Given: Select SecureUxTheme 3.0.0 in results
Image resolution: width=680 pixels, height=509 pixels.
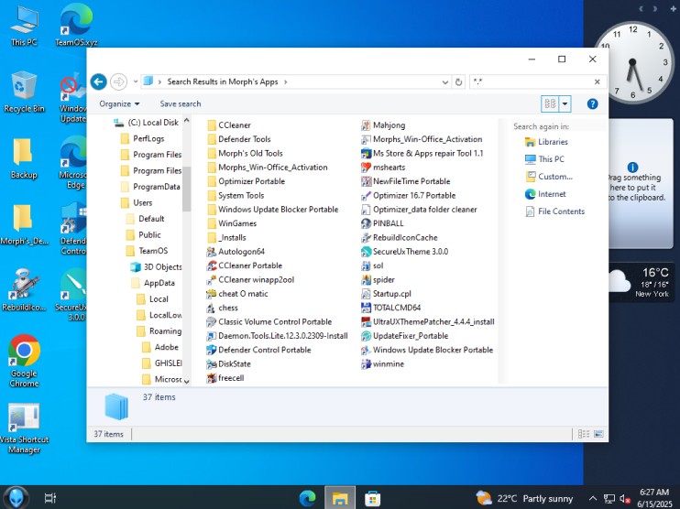Looking at the screenshot, I should point(405,252).
